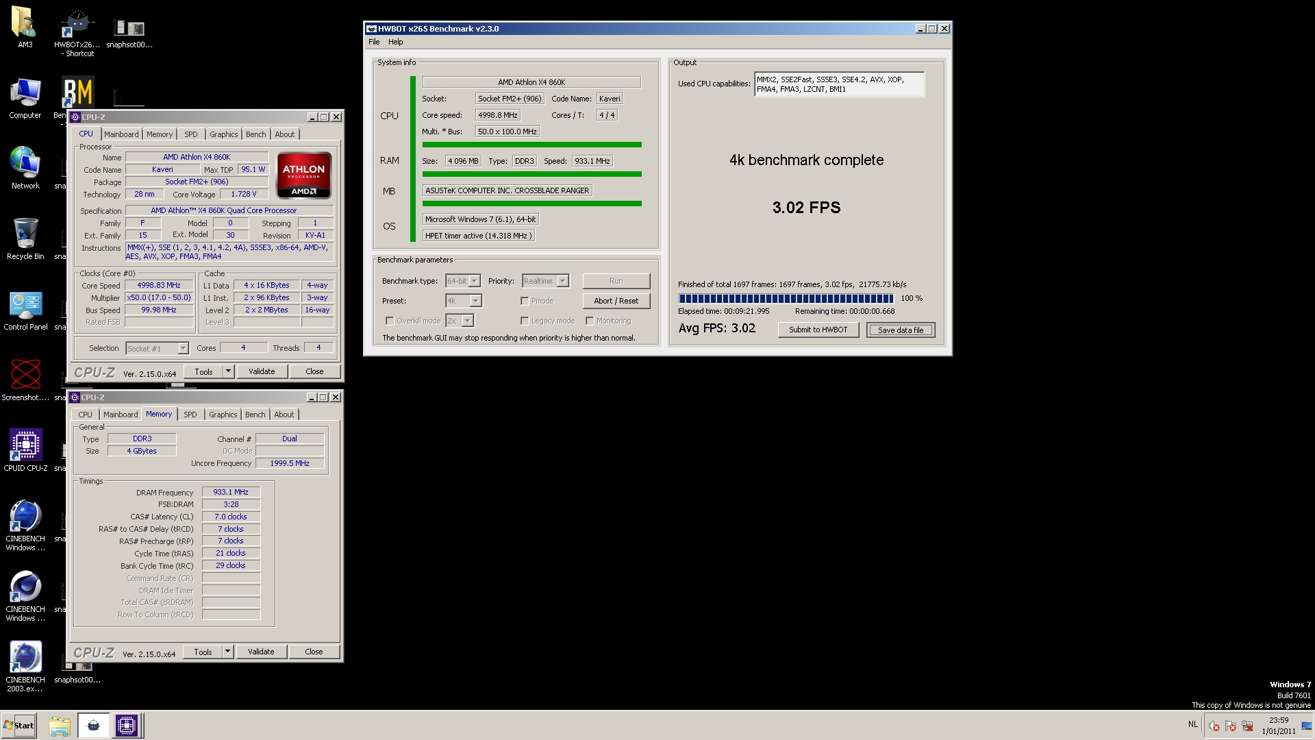The image size is (1315, 740).
Task: Click the lower CPU-Z window title icon
Action: click(75, 397)
